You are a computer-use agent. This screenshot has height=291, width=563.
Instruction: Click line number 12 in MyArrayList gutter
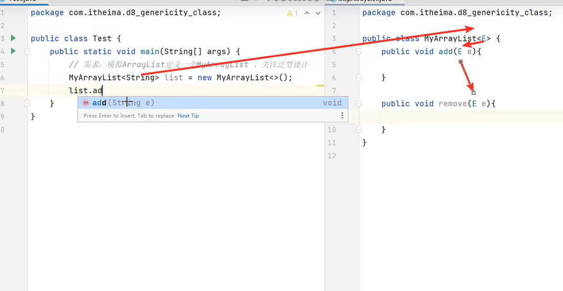tap(332, 155)
